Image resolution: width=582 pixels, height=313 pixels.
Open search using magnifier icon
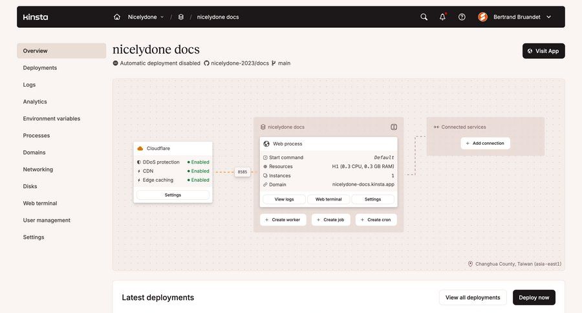click(x=424, y=17)
